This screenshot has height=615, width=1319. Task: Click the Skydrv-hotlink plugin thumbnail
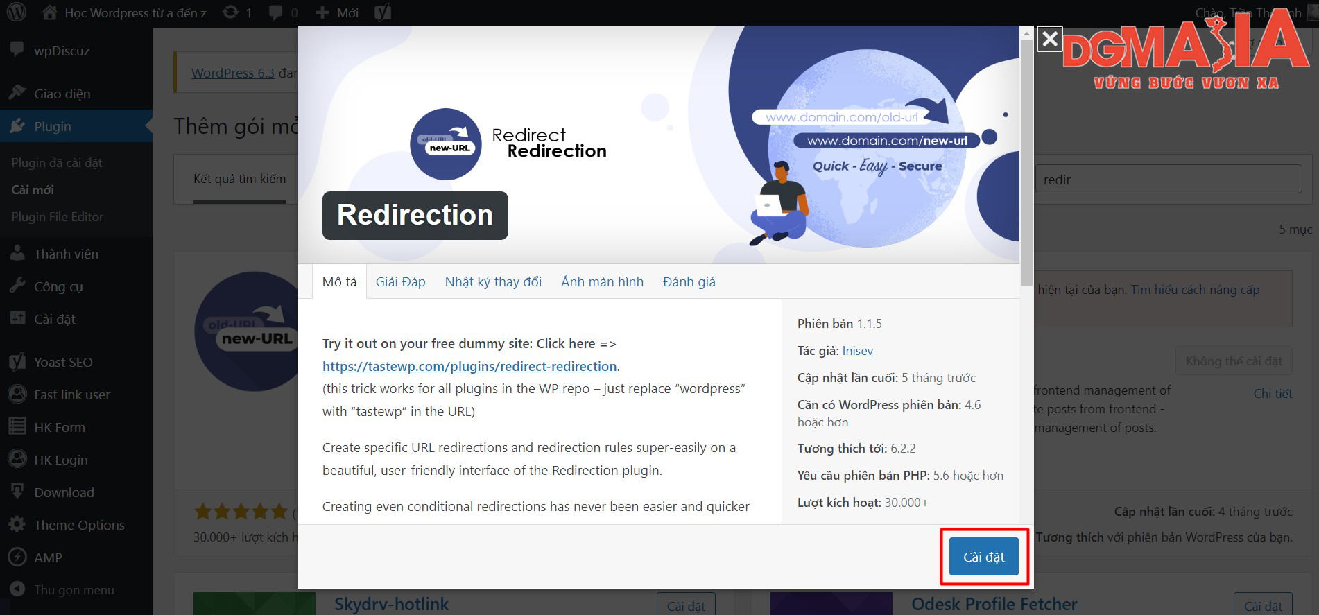[254, 603]
